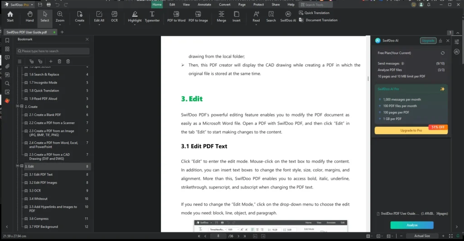Open new tab with plus button
This screenshot has width=464, height=241.
tap(62, 32)
